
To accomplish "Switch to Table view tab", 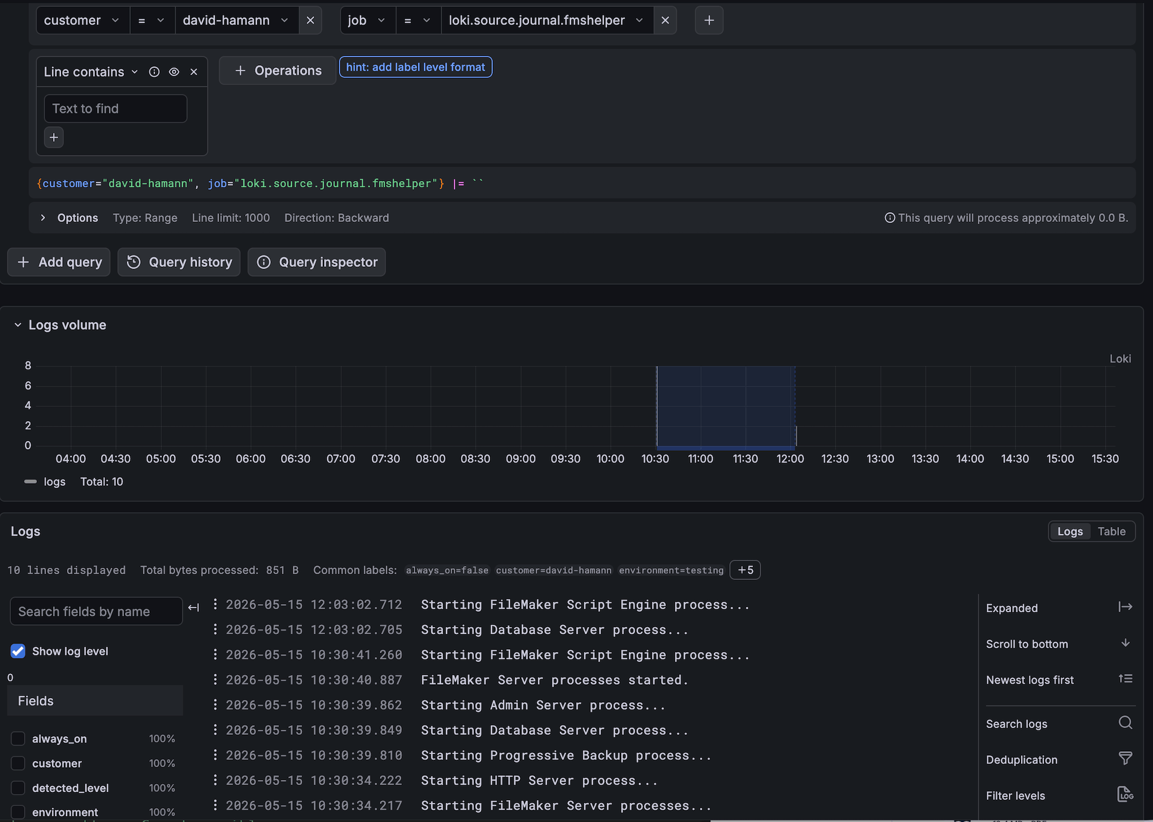I will [1111, 531].
